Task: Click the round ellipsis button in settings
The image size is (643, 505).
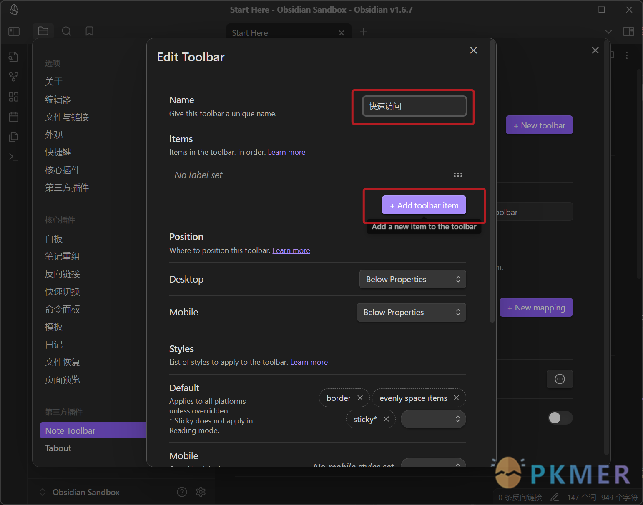Action: [560, 379]
